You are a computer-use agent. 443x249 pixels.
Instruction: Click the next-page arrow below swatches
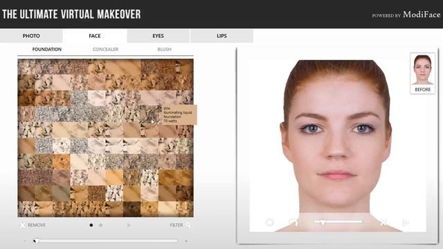point(129,225)
